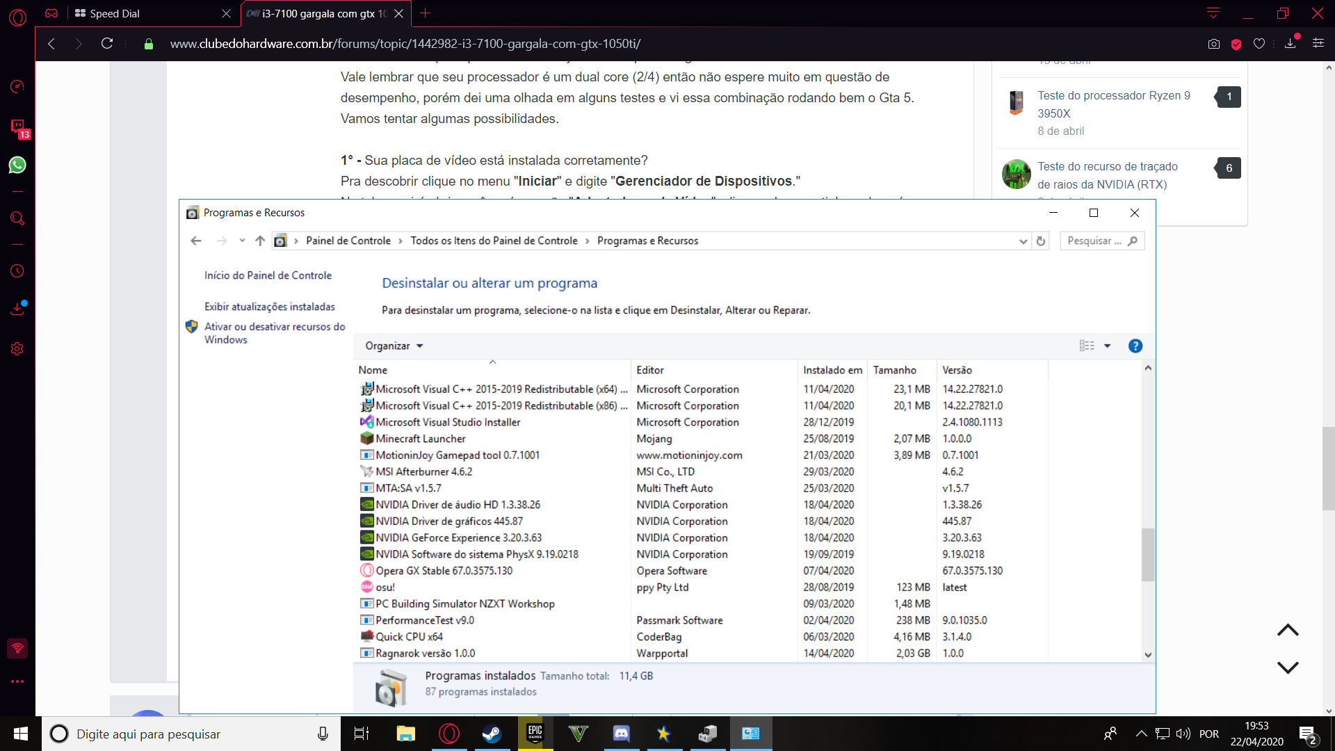This screenshot has height=751, width=1335.
Task: Expand chevron after Todos os Itens breadcrumb
Action: [x=588, y=241]
